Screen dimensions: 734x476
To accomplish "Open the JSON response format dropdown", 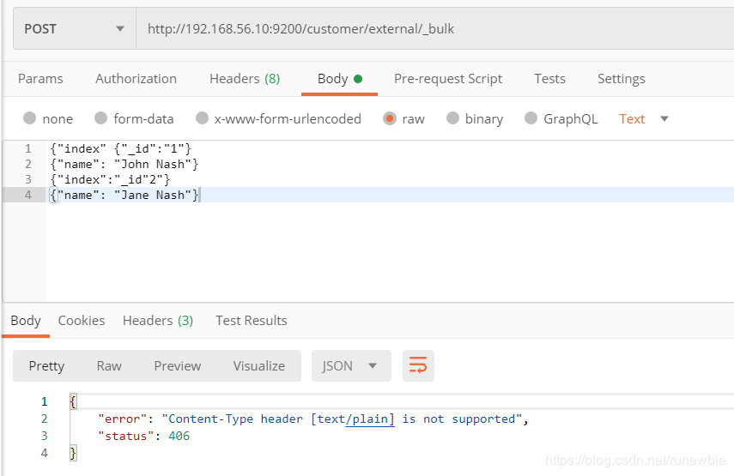I will [351, 365].
